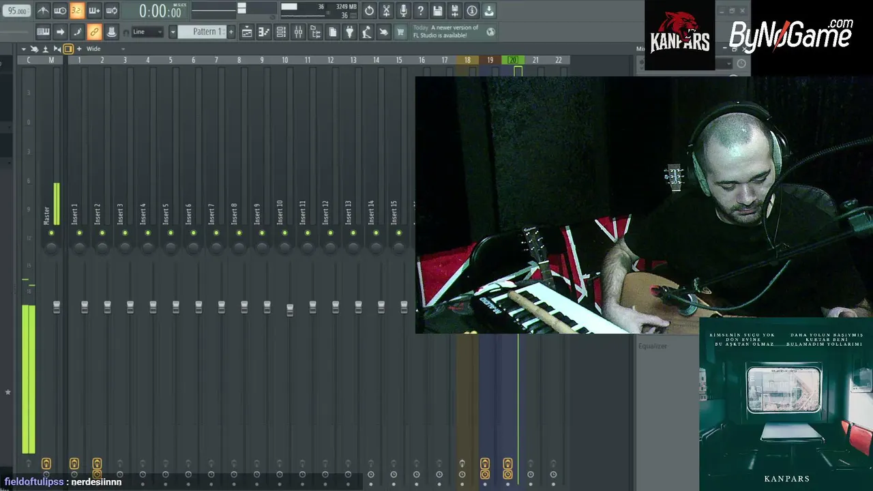Toggle the highlighted mixer view square button
Viewport: 873px width, 491px height.
[68, 49]
